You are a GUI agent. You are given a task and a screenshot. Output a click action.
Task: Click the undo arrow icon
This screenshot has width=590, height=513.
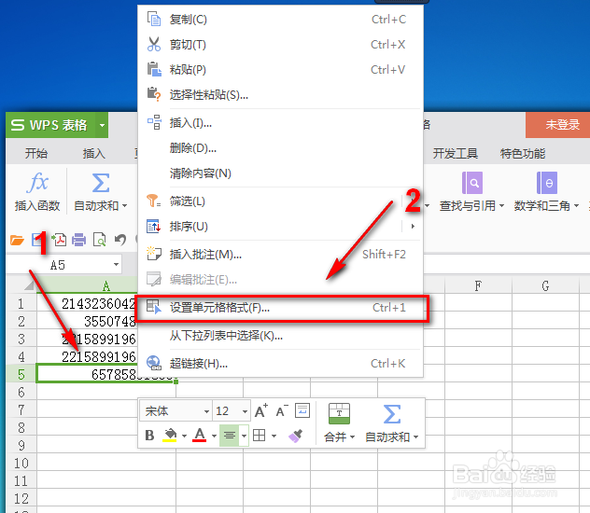[120, 240]
